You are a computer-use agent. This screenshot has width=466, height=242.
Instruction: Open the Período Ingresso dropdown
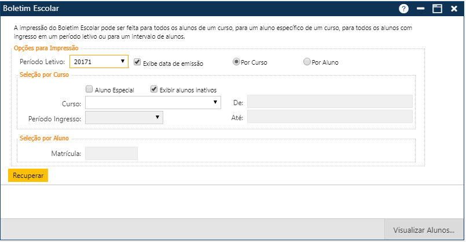(x=124, y=117)
